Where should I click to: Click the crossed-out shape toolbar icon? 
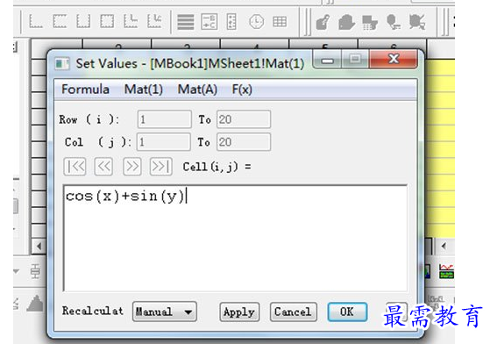point(417,22)
